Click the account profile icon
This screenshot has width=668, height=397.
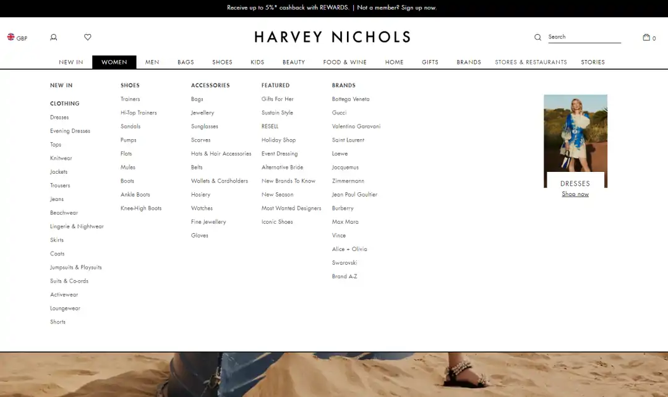pyautogui.click(x=54, y=38)
